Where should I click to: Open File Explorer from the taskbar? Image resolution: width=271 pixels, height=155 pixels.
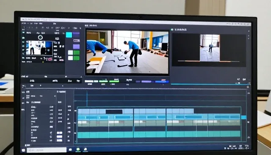[70, 150]
